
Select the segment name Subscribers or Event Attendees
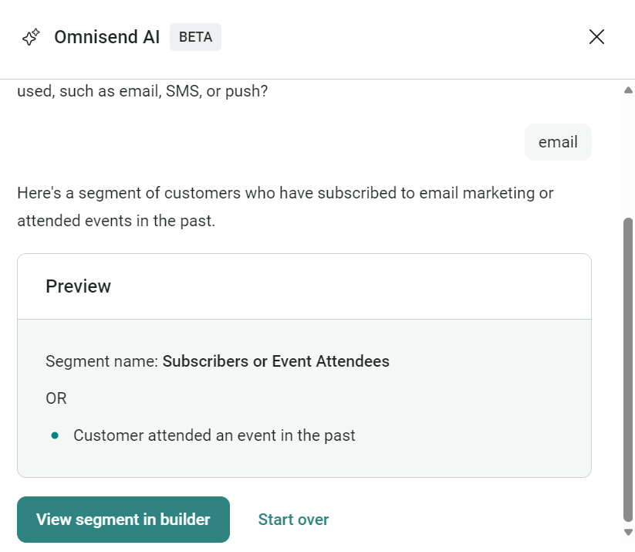(276, 361)
